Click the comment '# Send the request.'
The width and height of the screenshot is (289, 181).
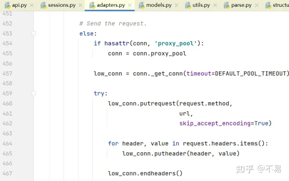point(113,24)
